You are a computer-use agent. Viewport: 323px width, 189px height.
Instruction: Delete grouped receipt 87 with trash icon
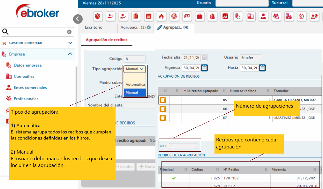point(163,118)
